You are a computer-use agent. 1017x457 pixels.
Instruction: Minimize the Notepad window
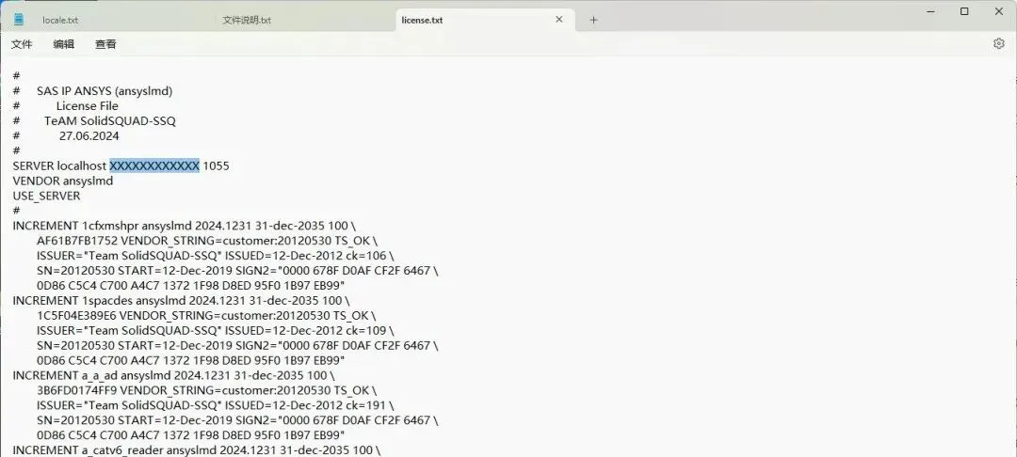click(930, 11)
